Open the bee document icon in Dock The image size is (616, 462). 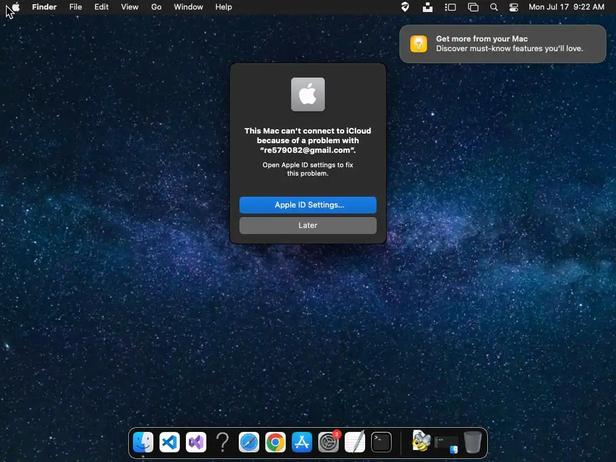[420, 441]
